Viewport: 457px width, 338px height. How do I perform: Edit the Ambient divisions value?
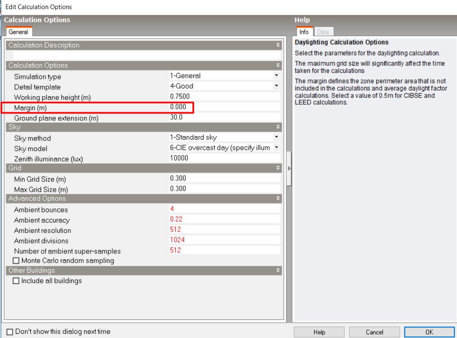(225, 240)
